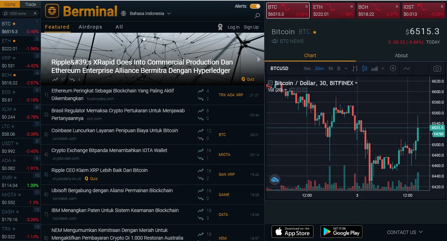Select the bar chart style icon
Viewport: 447px width, 241px height.
[355, 68]
